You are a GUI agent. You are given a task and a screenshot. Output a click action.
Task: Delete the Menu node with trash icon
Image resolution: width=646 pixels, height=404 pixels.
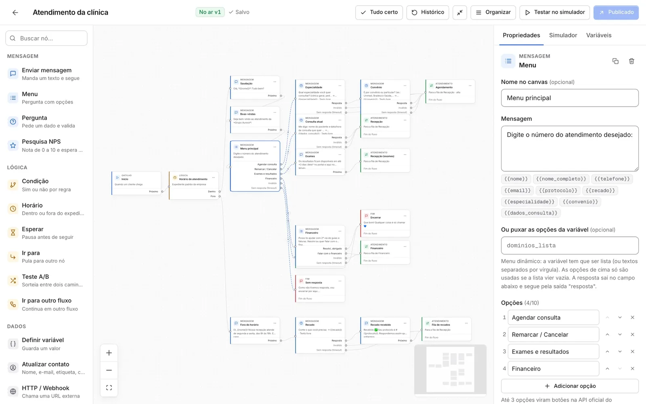click(631, 61)
